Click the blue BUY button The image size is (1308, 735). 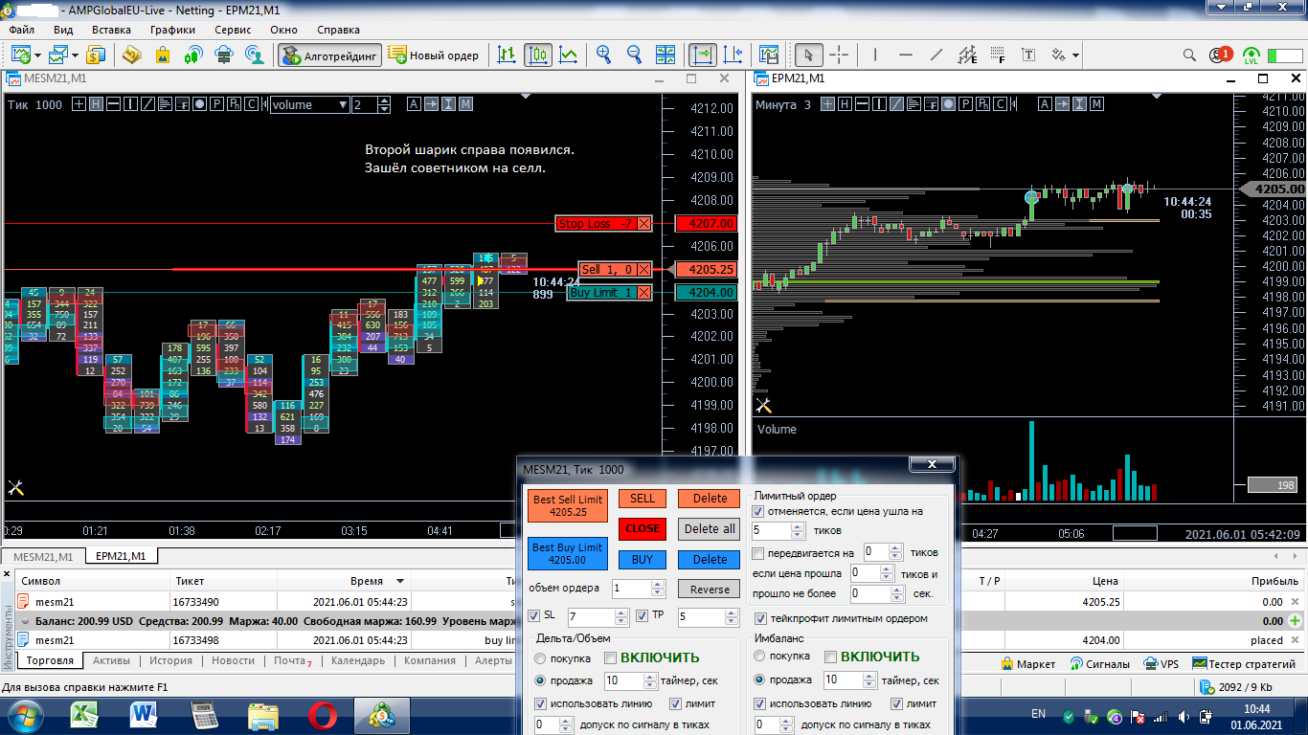coord(643,560)
